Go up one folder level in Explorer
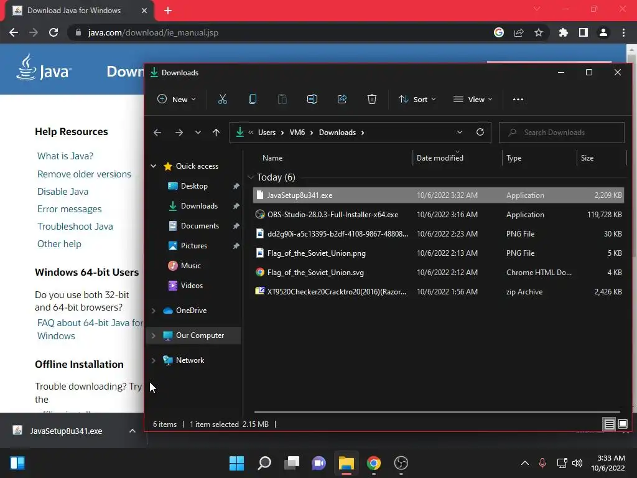 216,133
